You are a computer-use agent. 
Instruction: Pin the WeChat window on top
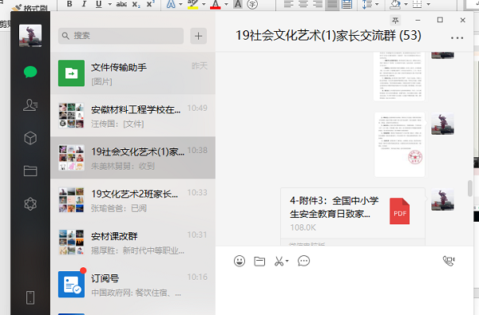395,20
